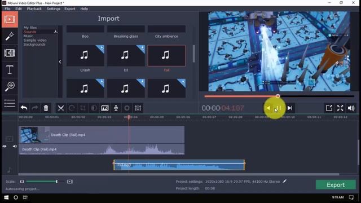Collapse the import categories panel arrow
Viewport: 361px width, 203px height.
point(60,61)
